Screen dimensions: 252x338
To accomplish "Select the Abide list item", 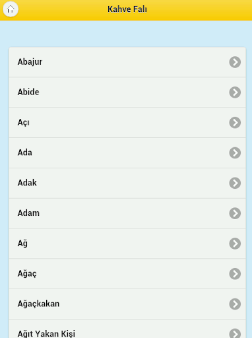I will tap(127, 92).
